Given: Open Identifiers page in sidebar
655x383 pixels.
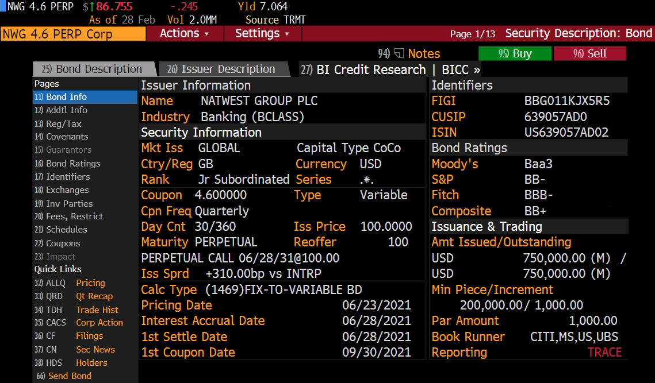Looking at the screenshot, I should (x=62, y=176).
